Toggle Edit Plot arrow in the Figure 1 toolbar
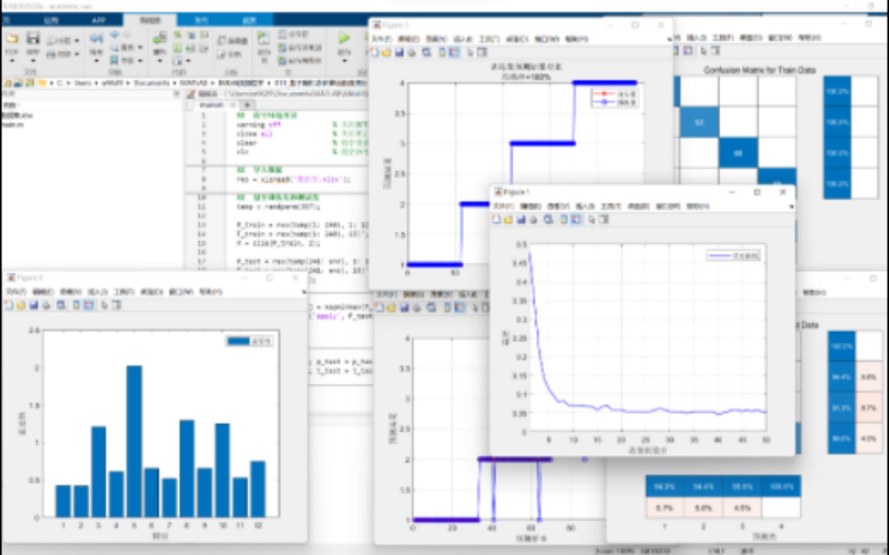889x555 pixels. 592,219
